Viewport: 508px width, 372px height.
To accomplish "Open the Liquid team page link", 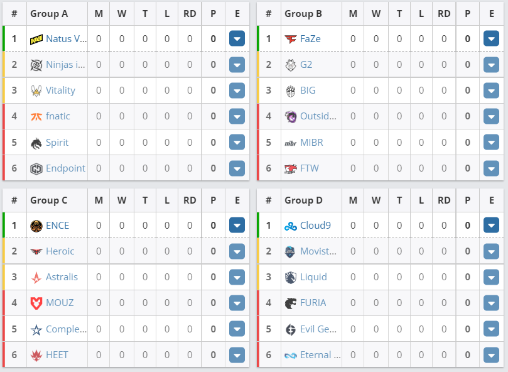I will [x=313, y=277].
